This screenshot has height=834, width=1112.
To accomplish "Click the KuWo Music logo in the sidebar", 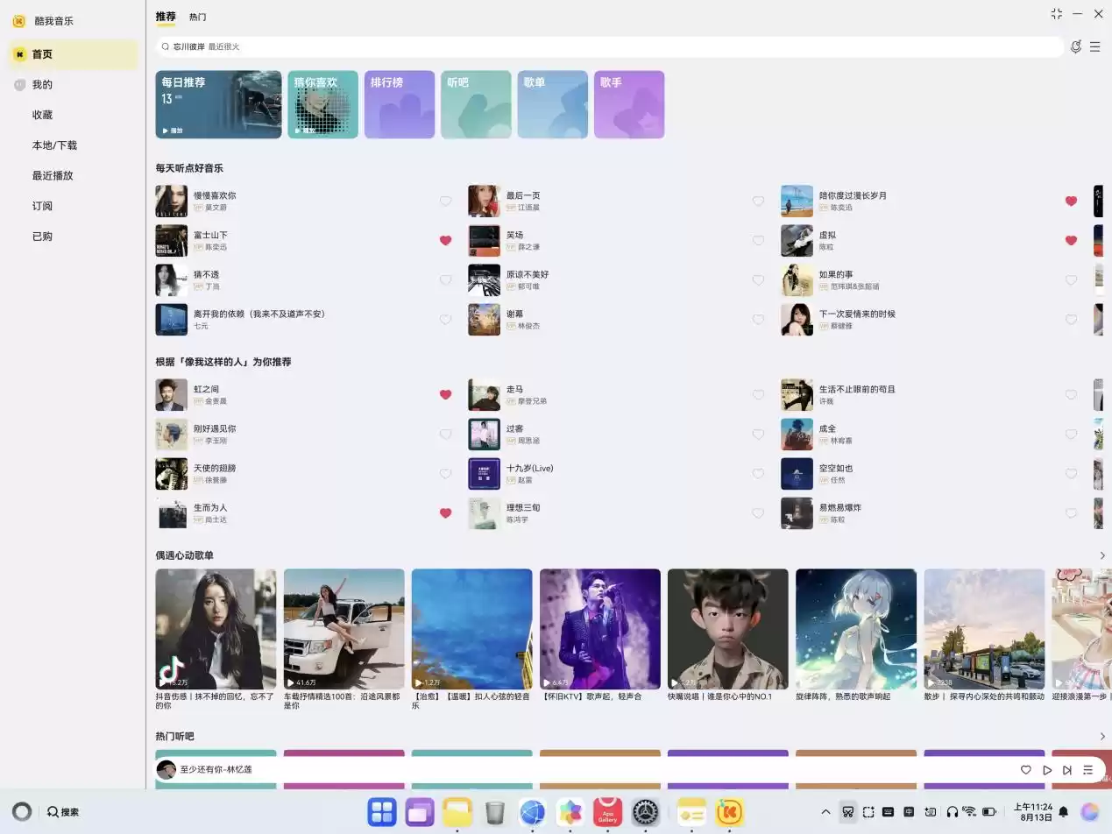I will click(x=19, y=20).
